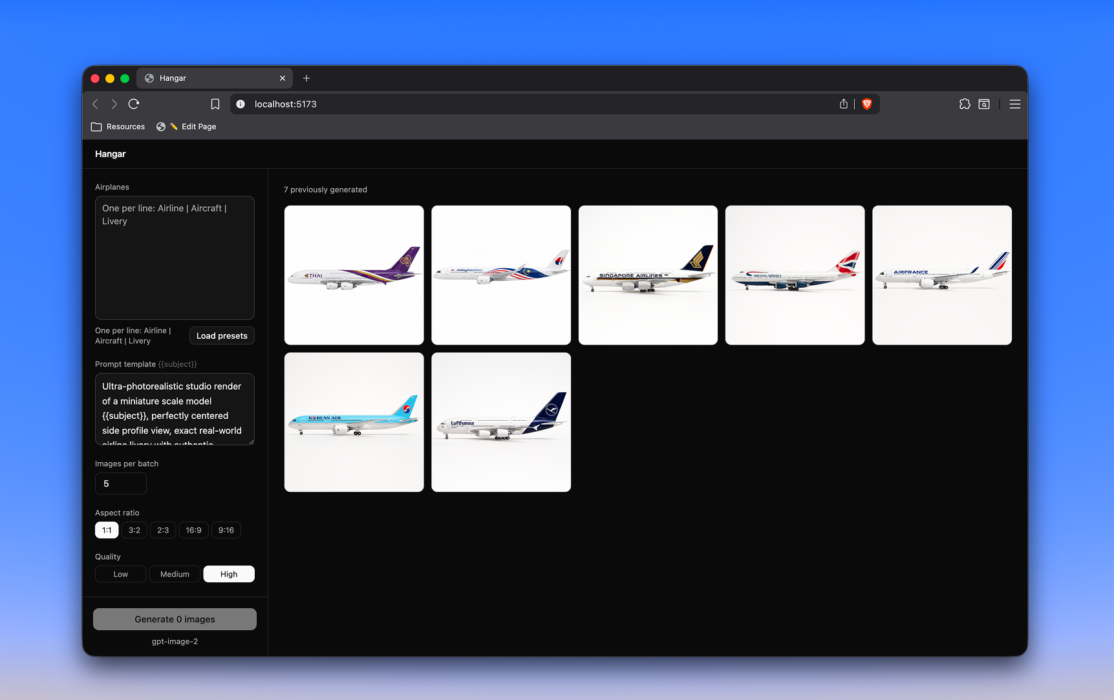Viewport: 1114px width, 700px height.
Task: Select the 2:3 aspect ratio
Action: 163,530
